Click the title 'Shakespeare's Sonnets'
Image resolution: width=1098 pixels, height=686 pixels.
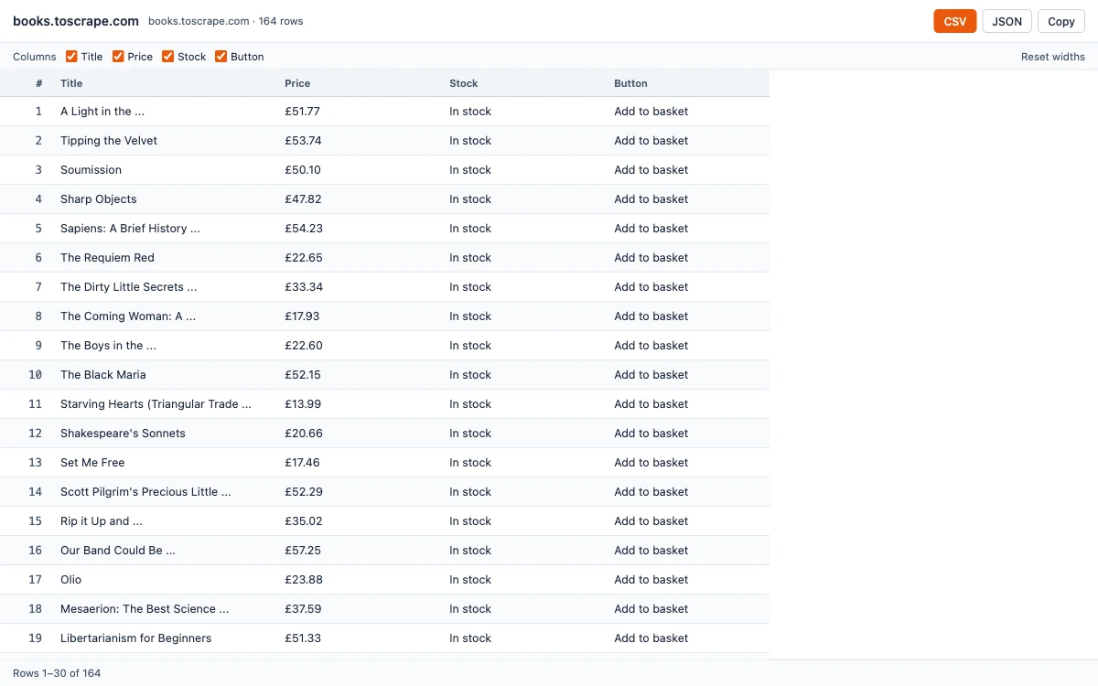pos(123,434)
